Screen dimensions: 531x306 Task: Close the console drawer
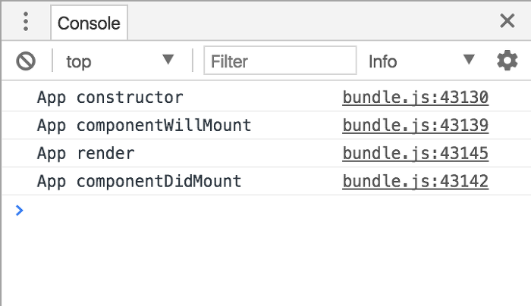[507, 21]
